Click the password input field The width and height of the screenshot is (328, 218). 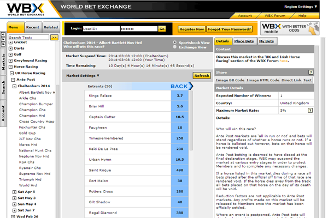pos(139,29)
